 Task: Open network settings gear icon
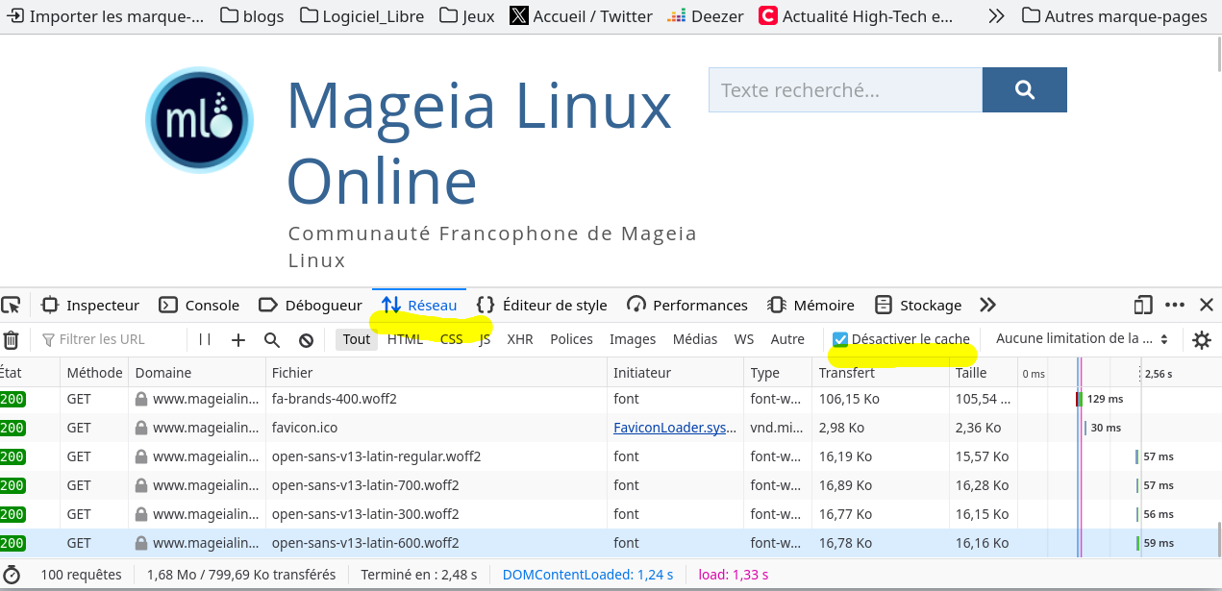1202,339
